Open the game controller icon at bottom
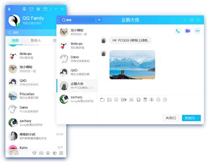 [x=41, y=153]
